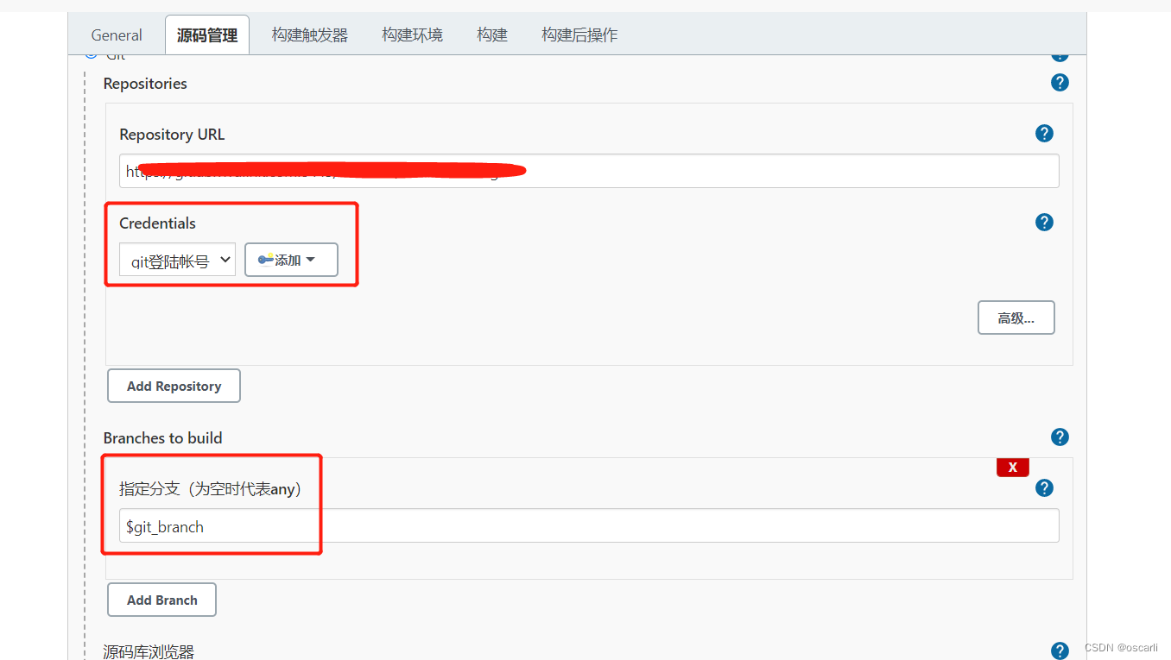Open the git登陆帐号 credentials dropdown

(177, 259)
